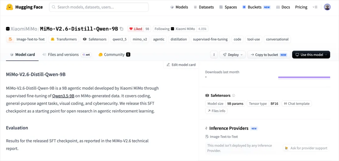Follow the Qwen3.5-9B link

pyautogui.click(x=63, y=96)
